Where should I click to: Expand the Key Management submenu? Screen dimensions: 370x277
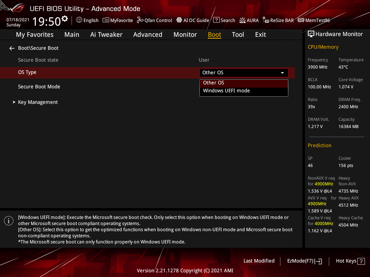pos(38,102)
